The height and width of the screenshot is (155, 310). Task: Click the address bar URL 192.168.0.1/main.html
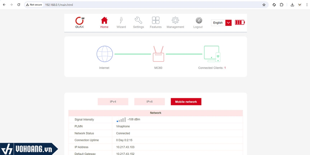tap(59, 5)
